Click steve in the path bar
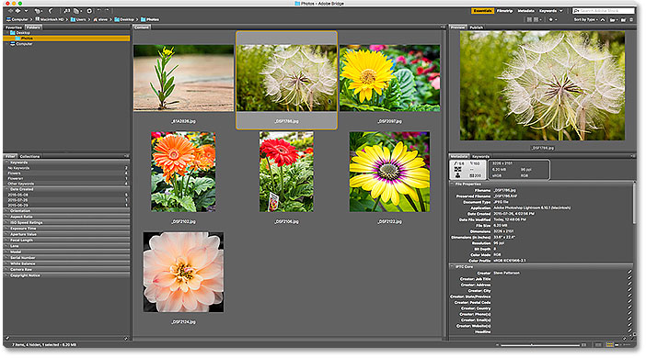 (100, 19)
